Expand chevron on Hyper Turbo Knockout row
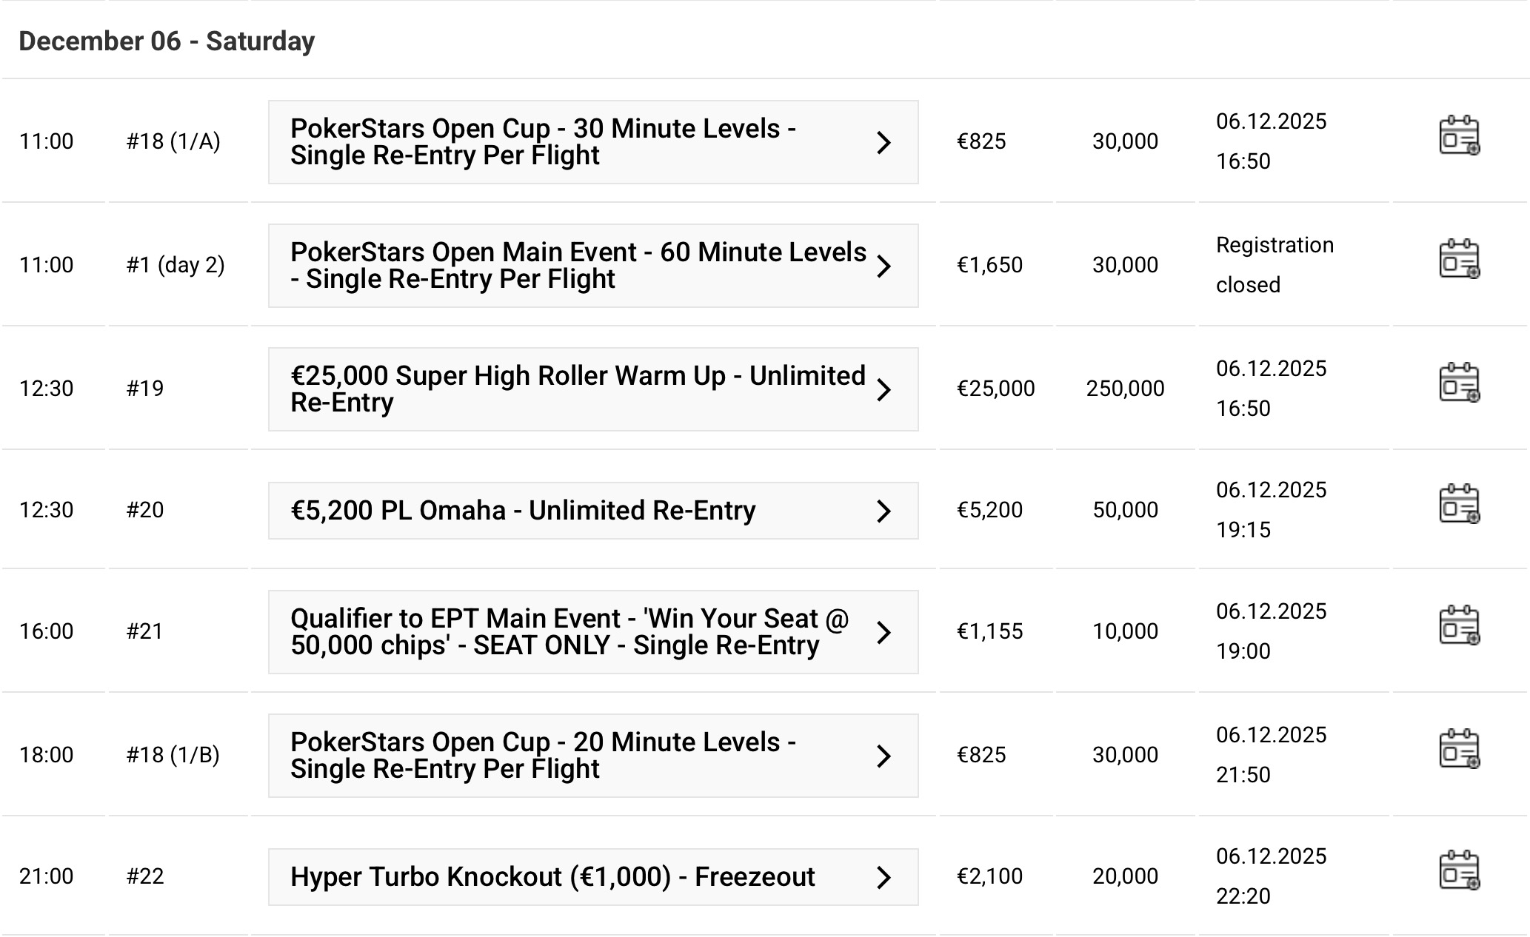The height and width of the screenshot is (937, 1530). (x=883, y=877)
